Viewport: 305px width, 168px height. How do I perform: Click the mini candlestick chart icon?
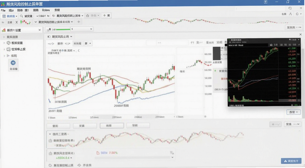pyautogui.click(x=26, y=22)
